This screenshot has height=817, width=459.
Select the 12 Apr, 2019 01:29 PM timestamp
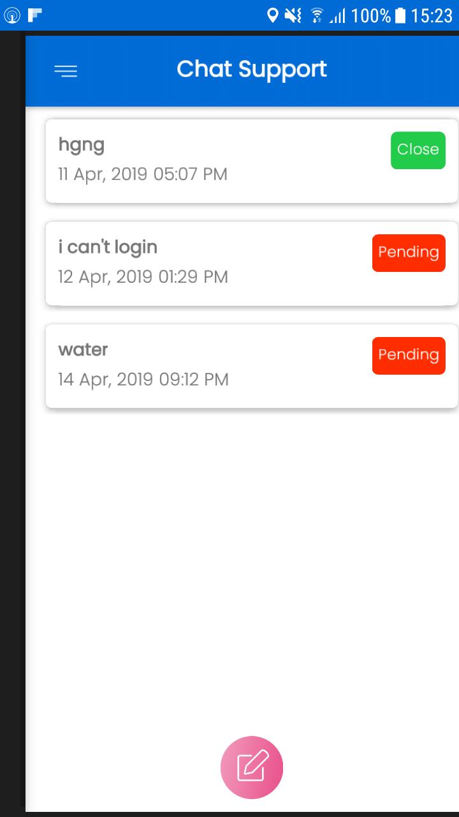tap(143, 277)
